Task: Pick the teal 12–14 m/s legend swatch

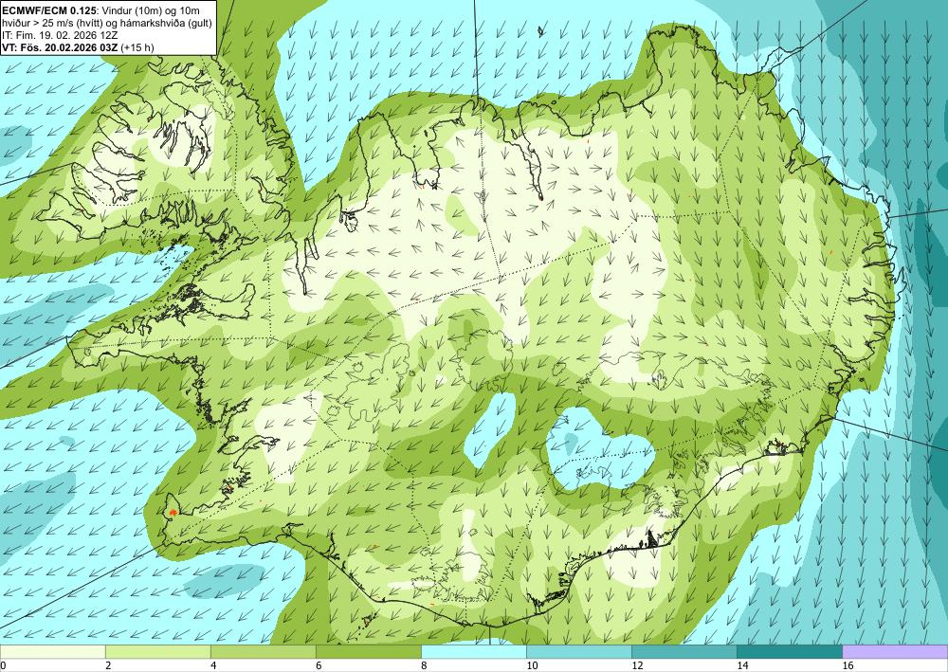Action: pyautogui.click(x=684, y=652)
